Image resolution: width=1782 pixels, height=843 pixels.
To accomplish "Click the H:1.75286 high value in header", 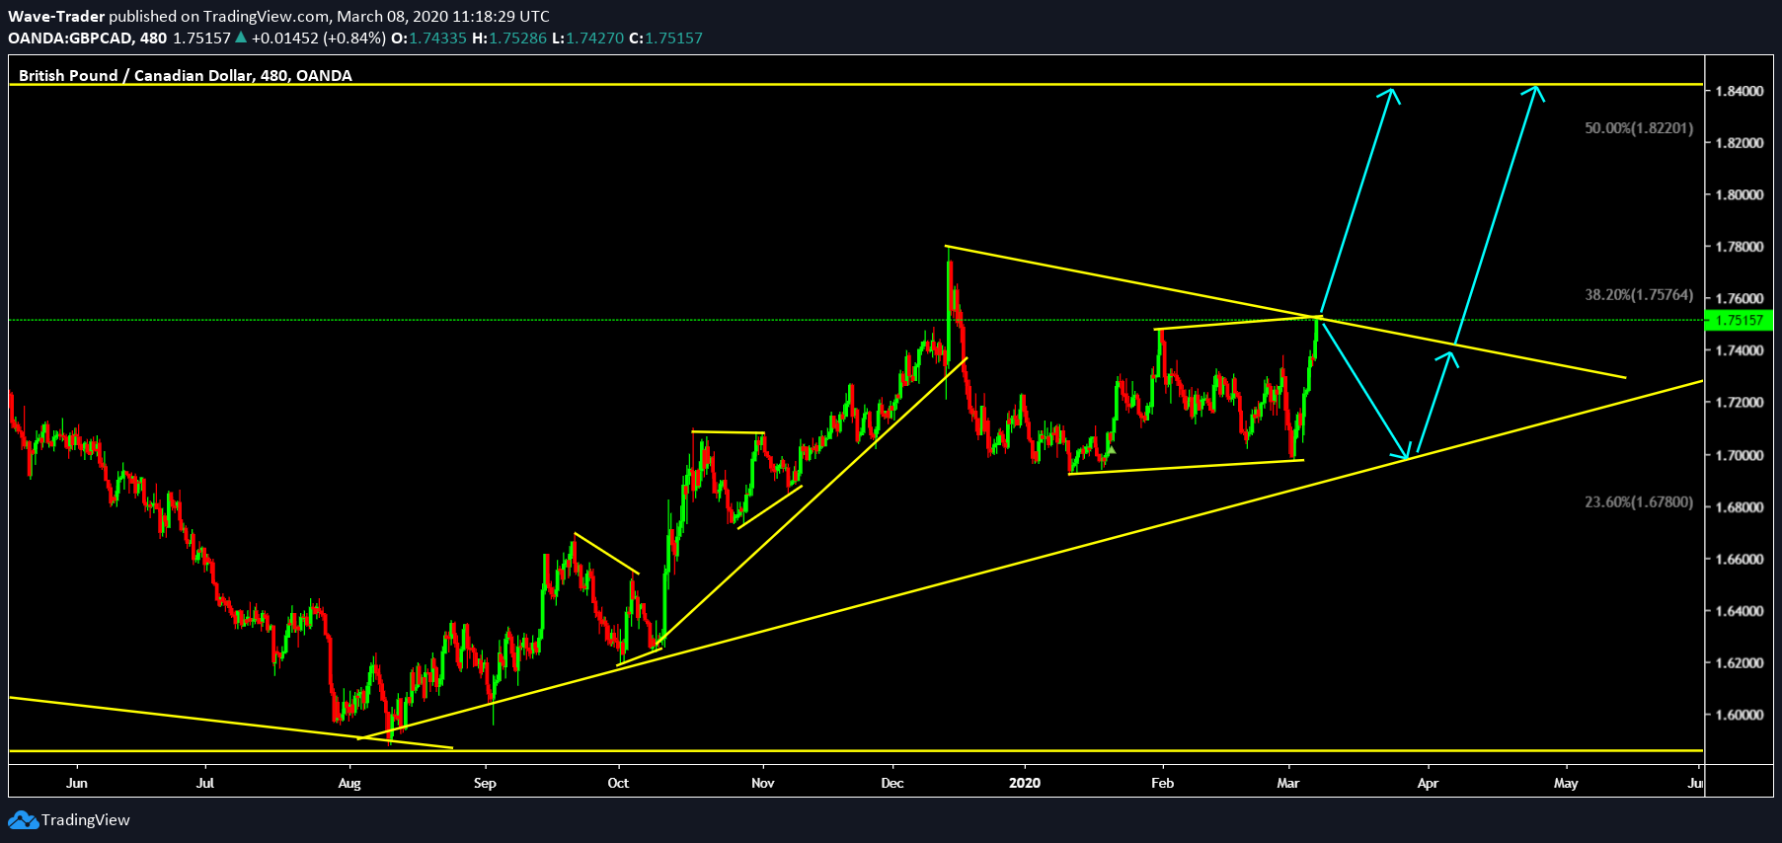I will 509,38.
